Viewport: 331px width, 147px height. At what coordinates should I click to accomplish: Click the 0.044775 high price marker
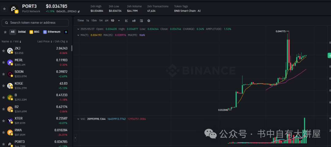coord(280,31)
